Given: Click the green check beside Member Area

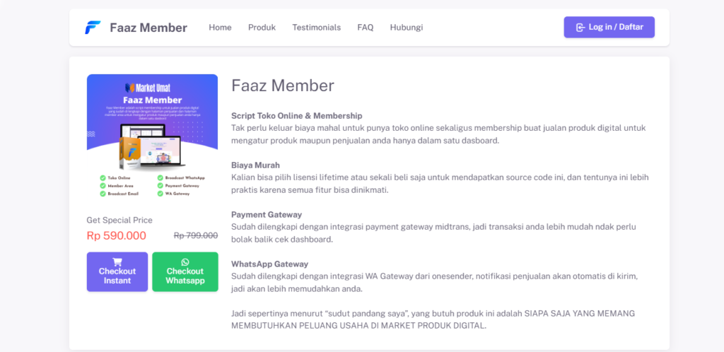Looking at the screenshot, I should pyautogui.click(x=103, y=186).
